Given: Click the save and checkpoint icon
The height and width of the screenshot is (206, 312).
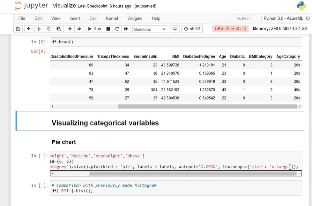Looking at the screenshot, I should [x=18, y=29].
